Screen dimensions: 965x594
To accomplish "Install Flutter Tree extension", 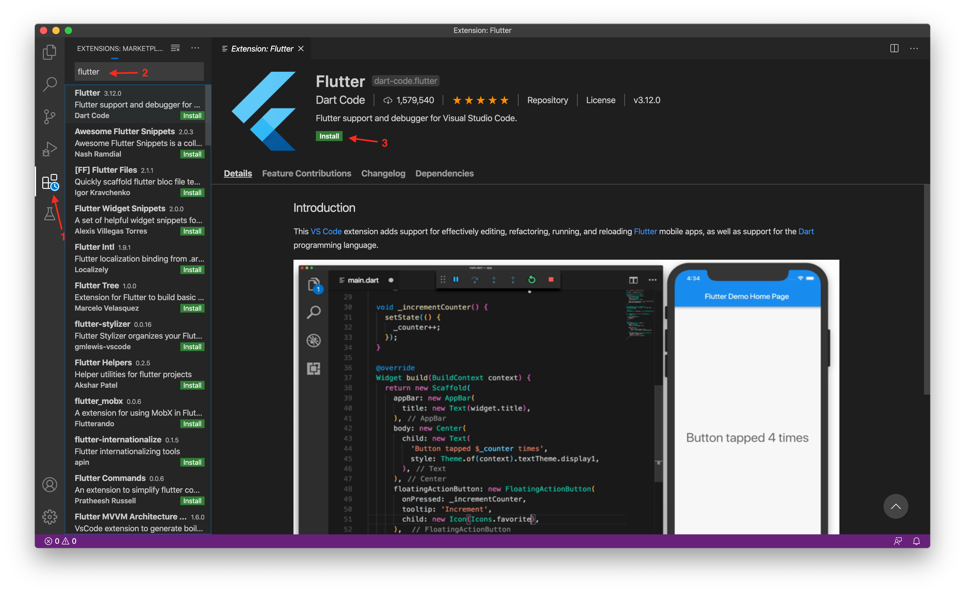I will click(192, 308).
